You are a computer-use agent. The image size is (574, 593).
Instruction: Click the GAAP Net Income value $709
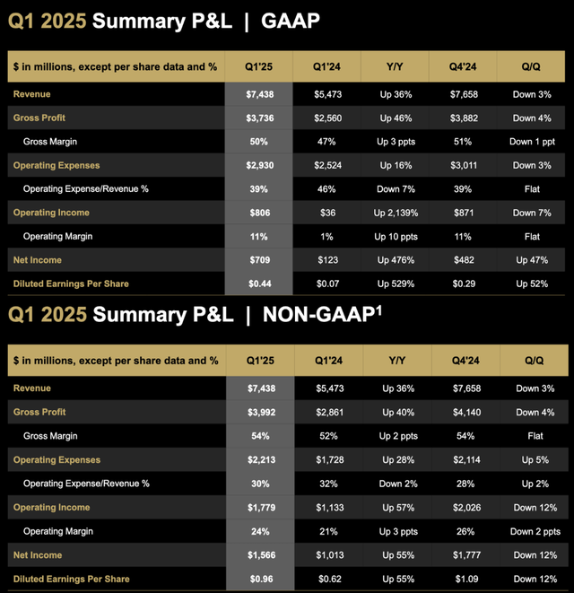pos(257,260)
